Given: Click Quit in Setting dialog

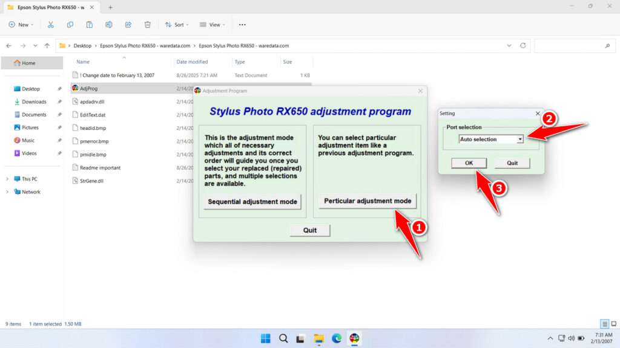Looking at the screenshot, I should click(x=512, y=163).
